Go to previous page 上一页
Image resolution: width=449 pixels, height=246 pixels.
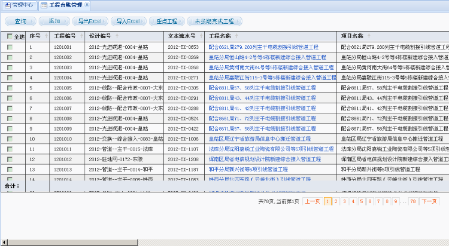coord(313,201)
